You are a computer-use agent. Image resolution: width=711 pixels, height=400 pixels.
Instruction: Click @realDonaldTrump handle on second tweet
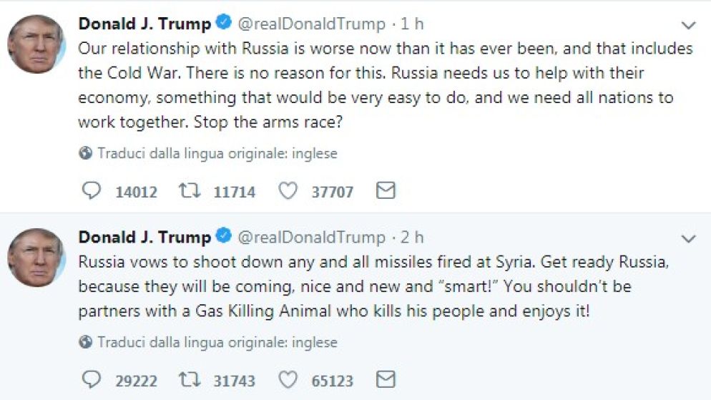[310, 237]
